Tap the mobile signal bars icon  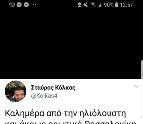point(100,5)
